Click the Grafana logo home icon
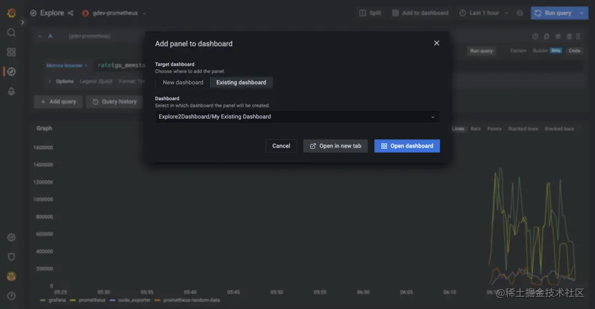This screenshot has height=309, width=595. click(12, 13)
